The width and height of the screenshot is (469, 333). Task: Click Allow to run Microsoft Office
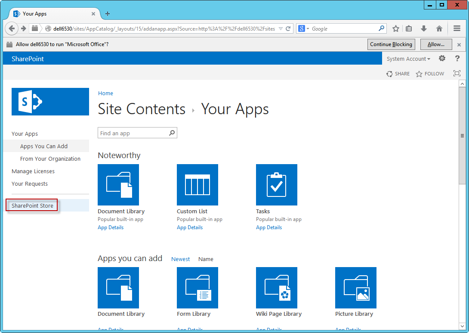point(436,44)
